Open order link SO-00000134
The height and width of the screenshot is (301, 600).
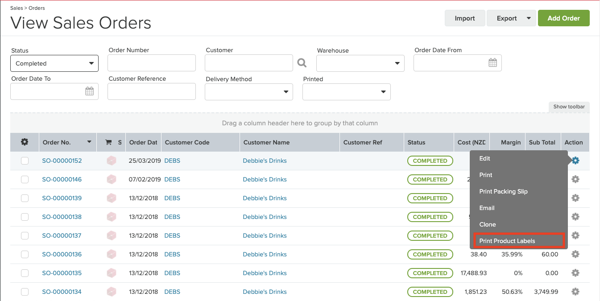click(62, 292)
